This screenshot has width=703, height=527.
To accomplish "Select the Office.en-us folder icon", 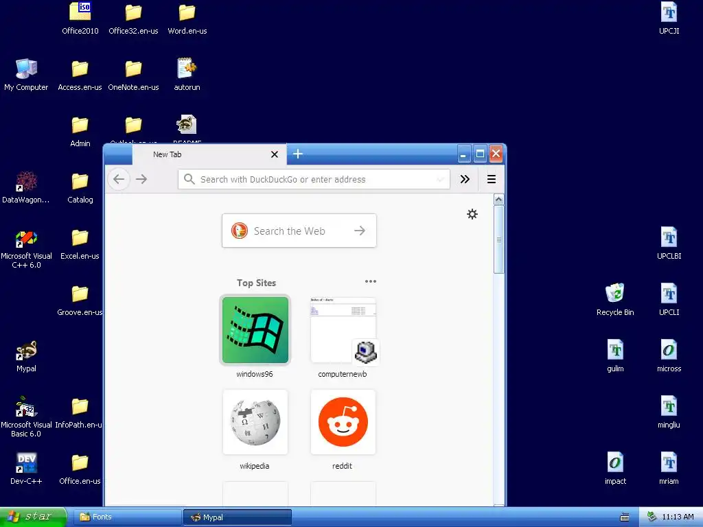I will point(80,463).
